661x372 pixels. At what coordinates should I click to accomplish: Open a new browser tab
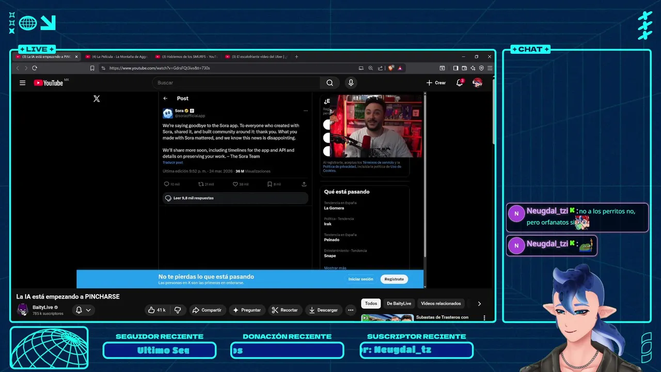point(296,57)
